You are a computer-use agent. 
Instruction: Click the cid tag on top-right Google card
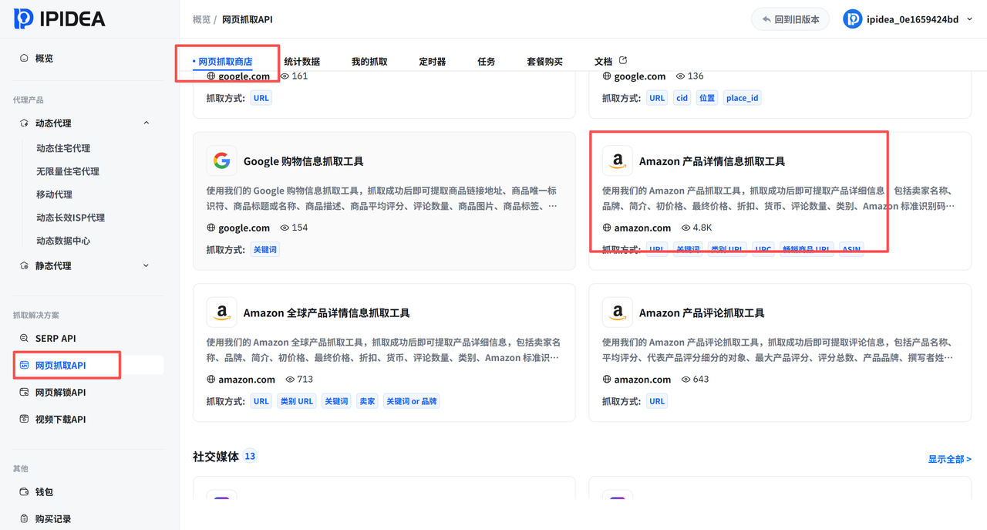pos(682,98)
